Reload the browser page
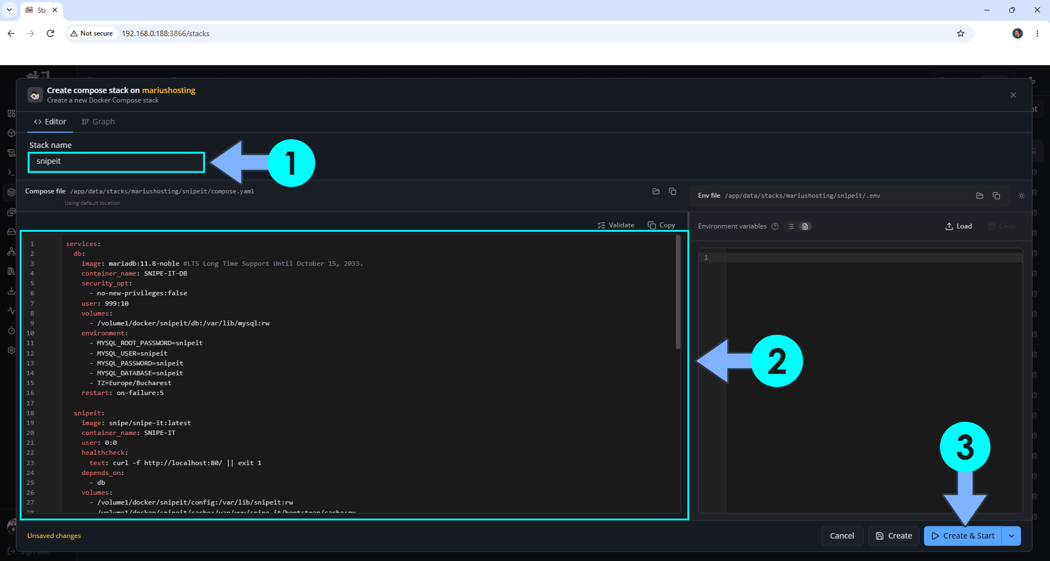The height and width of the screenshot is (561, 1050). (50, 33)
